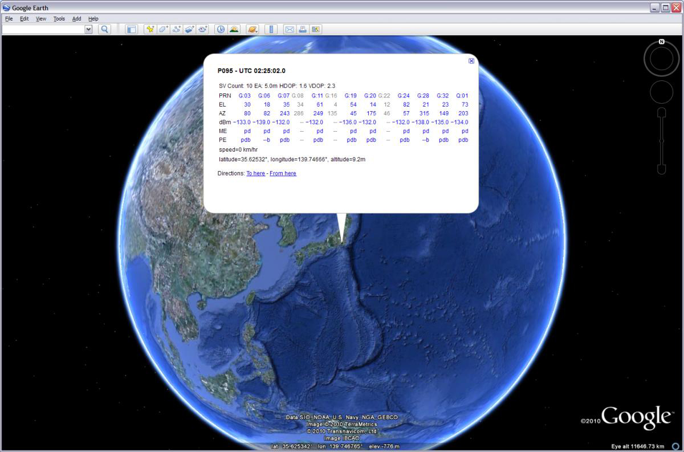Click the Move joystick circle
684x452 pixels.
coord(662,92)
